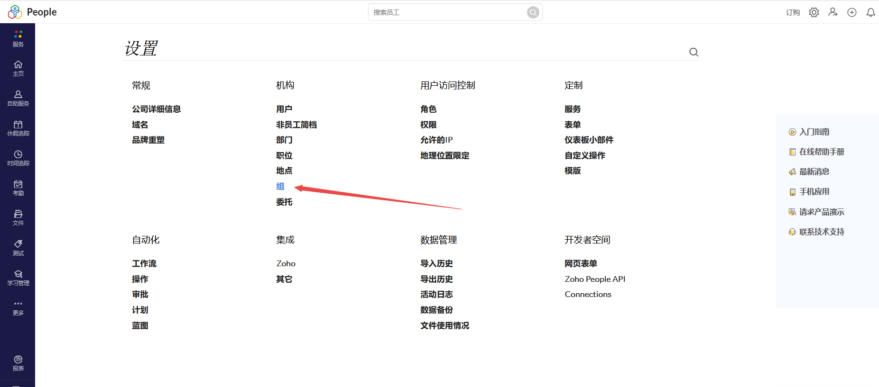The height and width of the screenshot is (387, 879).
Task: Click the search icon on settings page
Action: click(x=694, y=52)
